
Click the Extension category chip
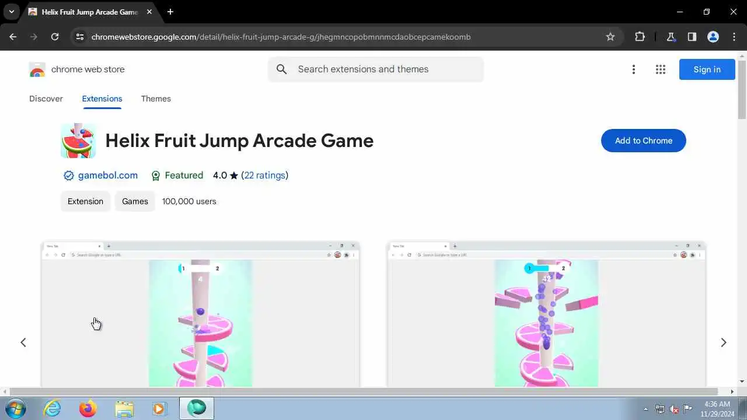(x=85, y=201)
